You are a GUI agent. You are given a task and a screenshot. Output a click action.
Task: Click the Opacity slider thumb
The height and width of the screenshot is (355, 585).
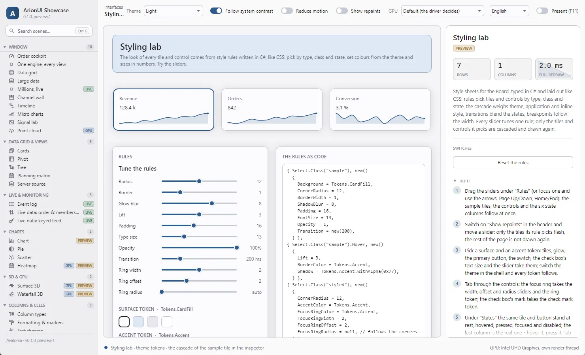pos(237,248)
